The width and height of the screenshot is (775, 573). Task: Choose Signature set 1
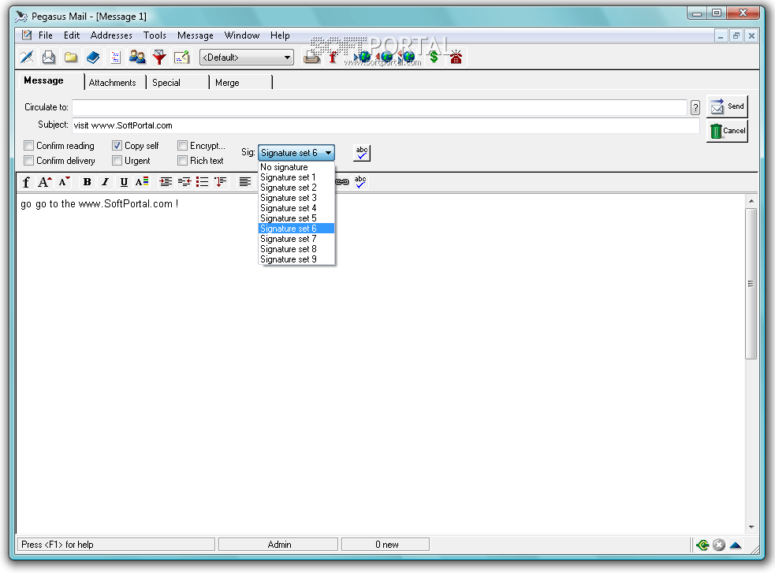(x=296, y=177)
